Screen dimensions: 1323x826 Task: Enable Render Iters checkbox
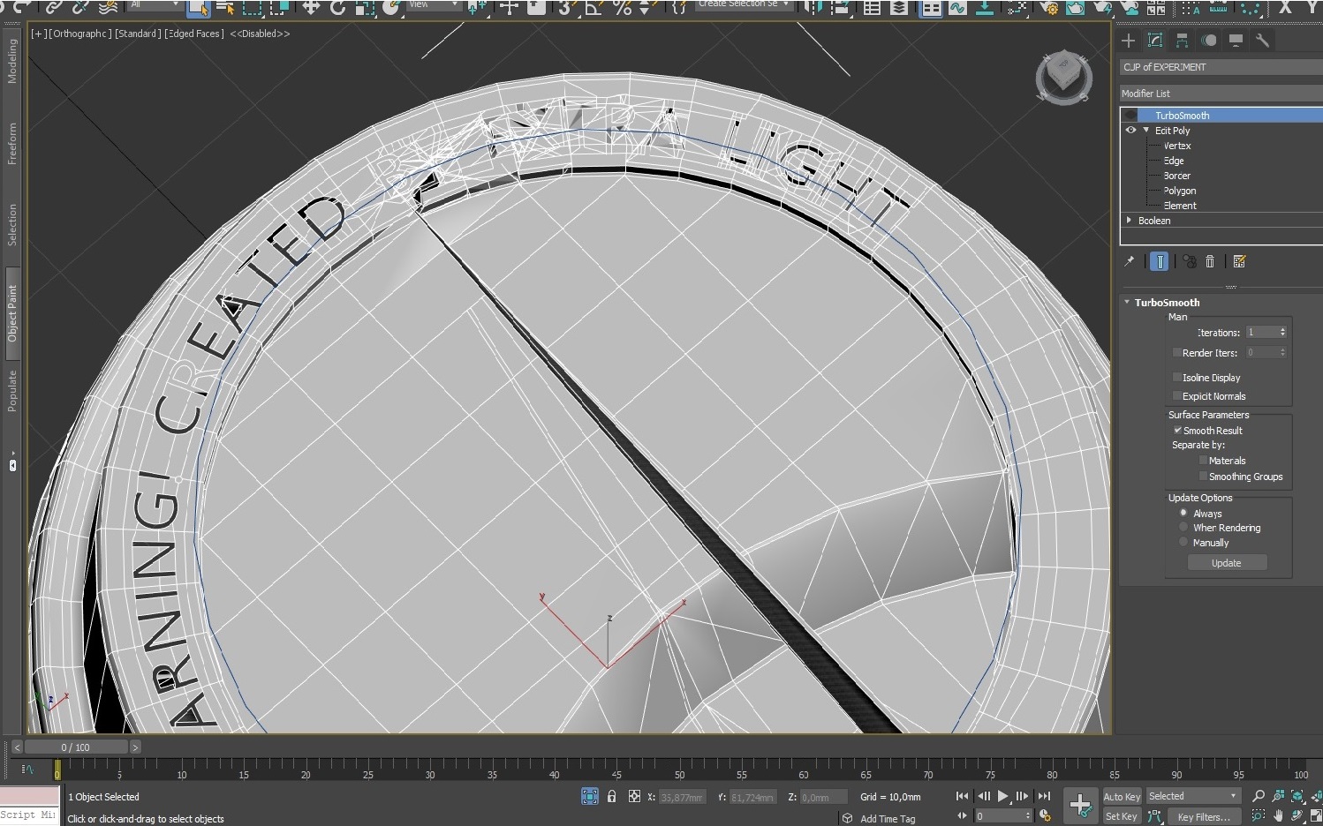(1176, 353)
